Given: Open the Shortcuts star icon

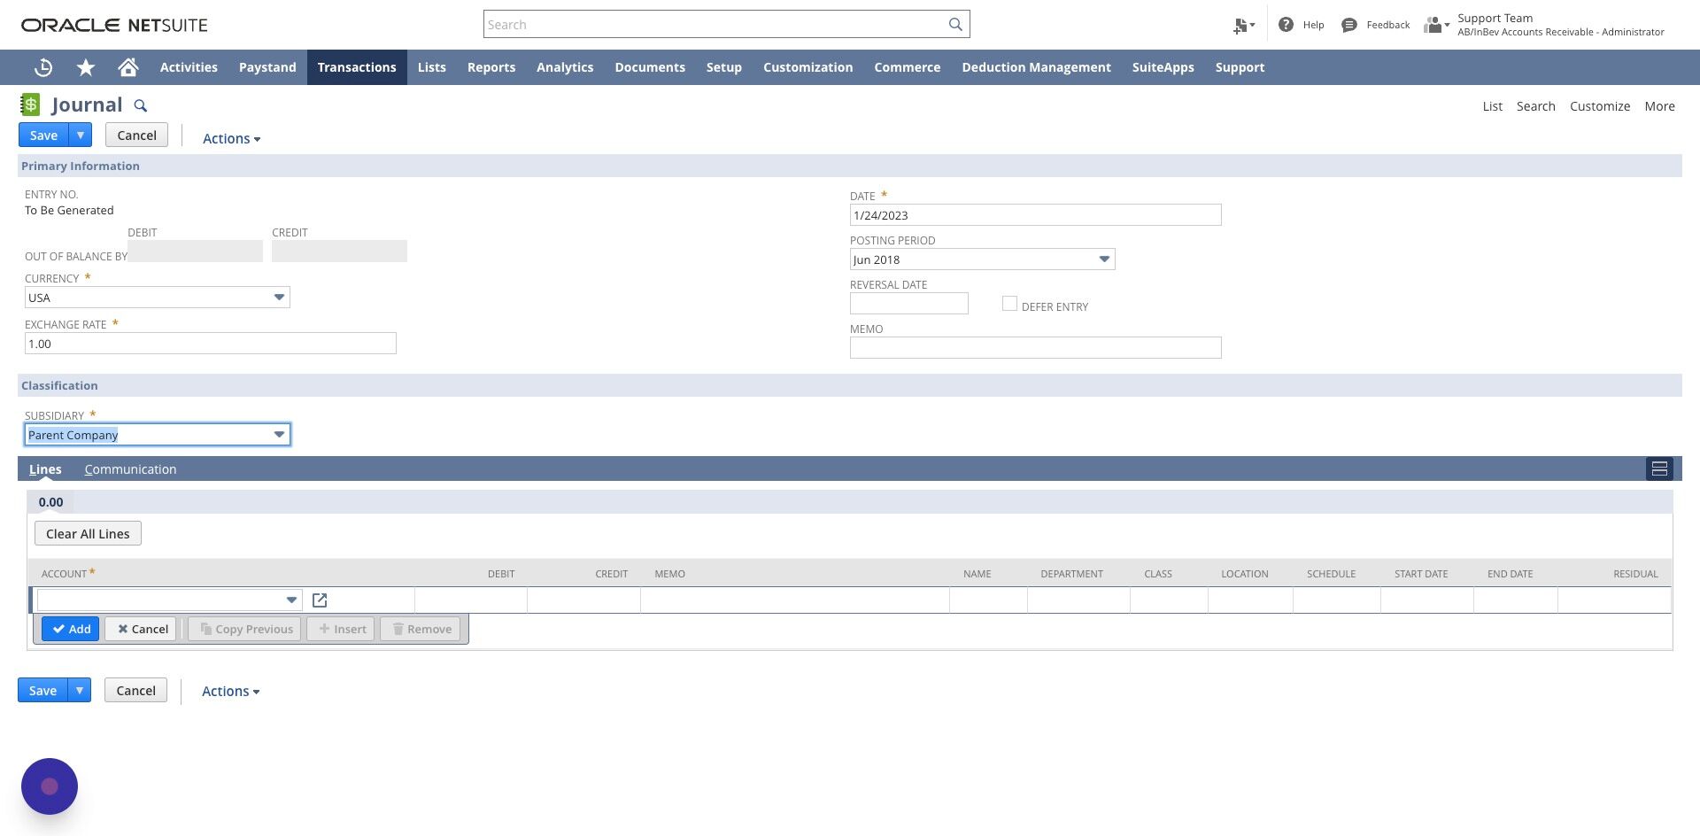Looking at the screenshot, I should click(x=86, y=67).
